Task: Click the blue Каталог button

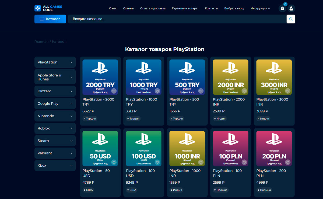Action: (50, 19)
